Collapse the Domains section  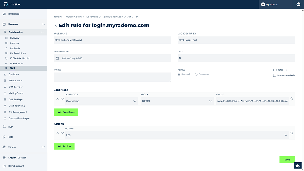point(43,24)
